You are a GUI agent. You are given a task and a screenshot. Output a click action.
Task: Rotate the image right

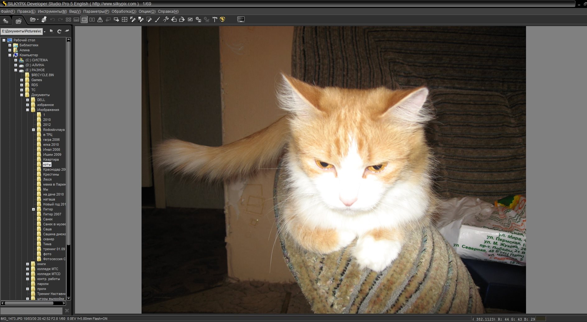182,20
